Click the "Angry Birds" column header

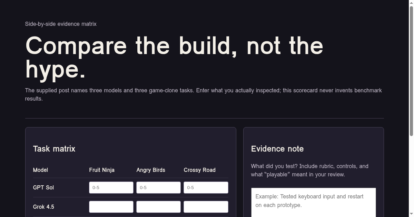click(151, 170)
